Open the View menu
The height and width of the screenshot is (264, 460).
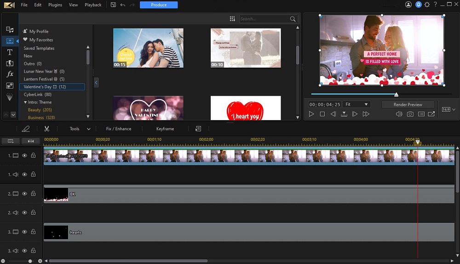tap(73, 5)
